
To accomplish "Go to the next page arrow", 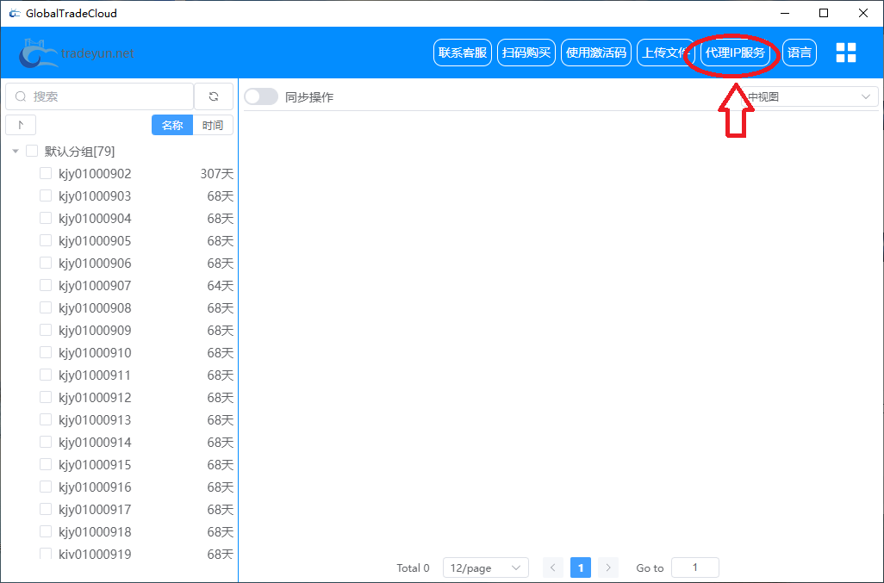I will [608, 567].
